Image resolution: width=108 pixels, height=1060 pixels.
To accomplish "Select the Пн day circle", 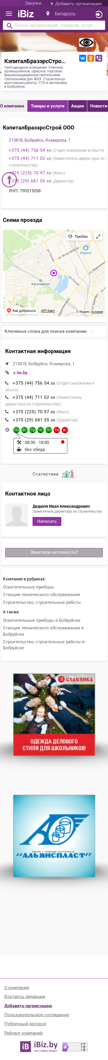I will [x=16, y=430].
